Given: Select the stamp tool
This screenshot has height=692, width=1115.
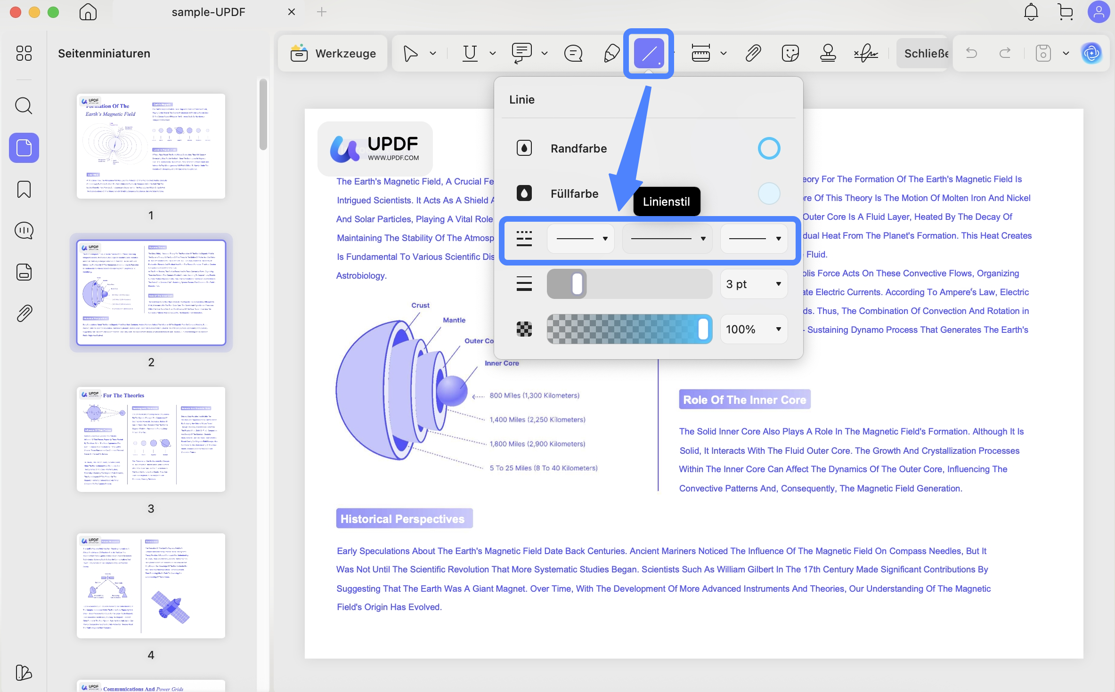Looking at the screenshot, I should pyautogui.click(x=828, y=53).
